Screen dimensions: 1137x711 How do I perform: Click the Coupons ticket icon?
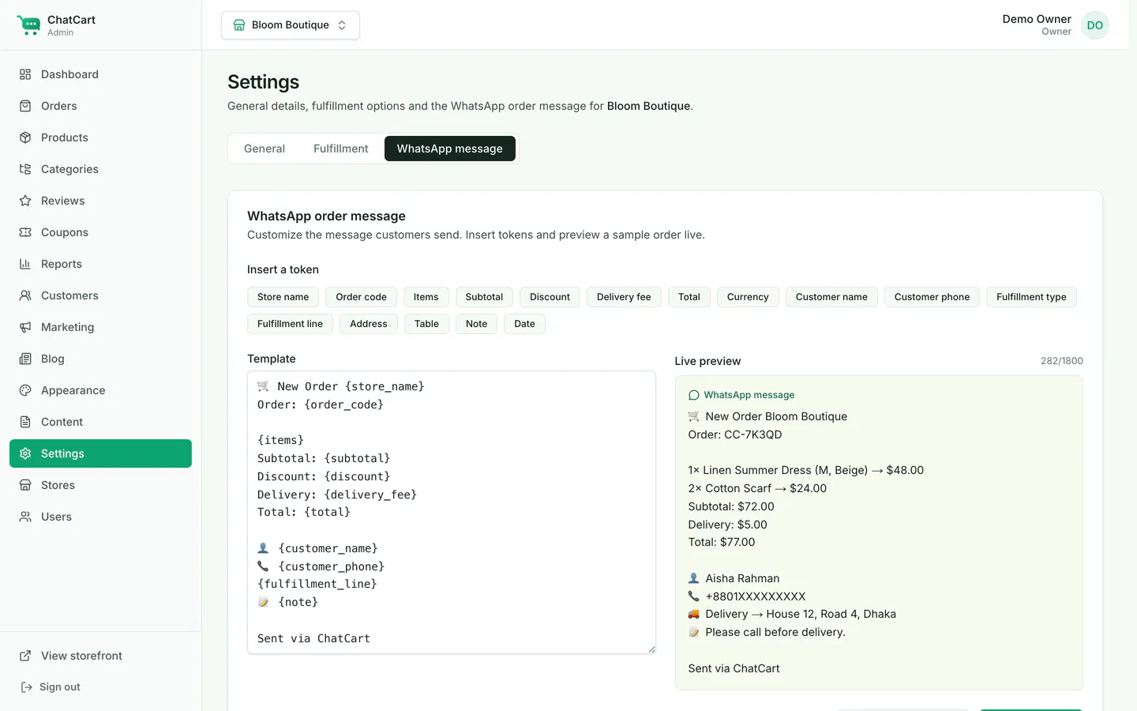[25, 232]
